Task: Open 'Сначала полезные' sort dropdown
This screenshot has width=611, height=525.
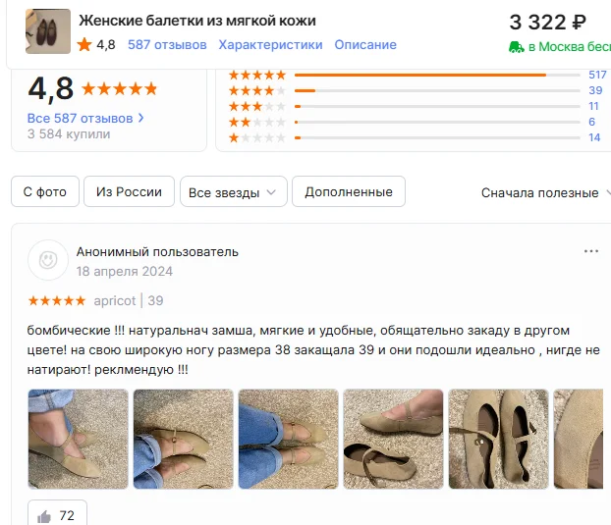Action: (545, 192)
